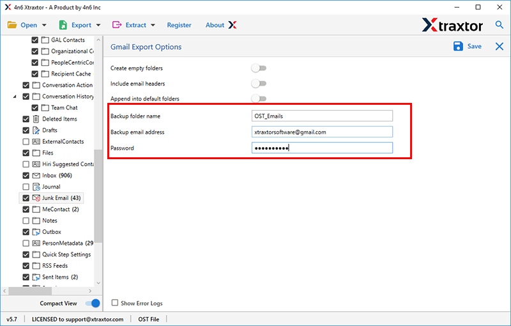This screenshot has height=326, width=511.
Task: Click the Save button label
Action: pos(474,46)
